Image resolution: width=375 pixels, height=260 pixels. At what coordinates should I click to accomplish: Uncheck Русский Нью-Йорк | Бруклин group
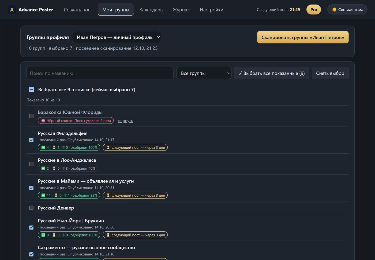[x=31, y=228]
